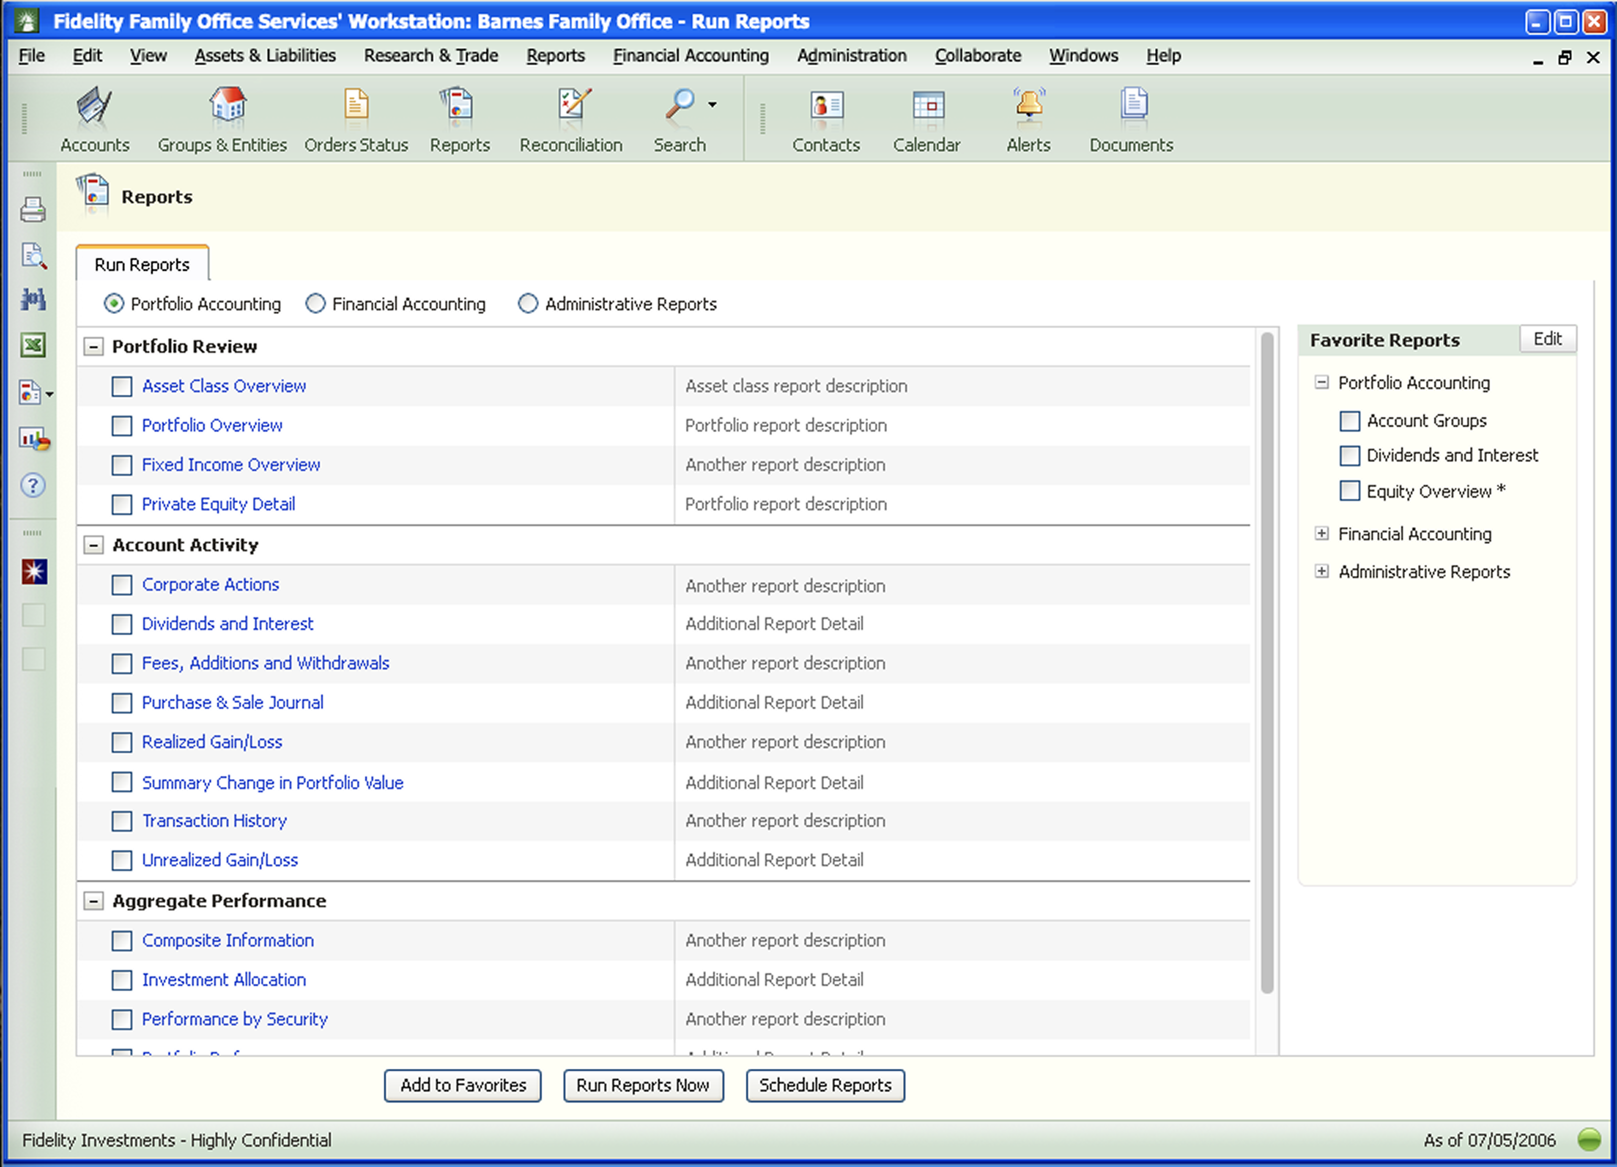Image resolution: width=1617 pixels, height=1167 pixels.
Task: Expand Administrative Reports in Favorite Reports
Action: 1321,571
